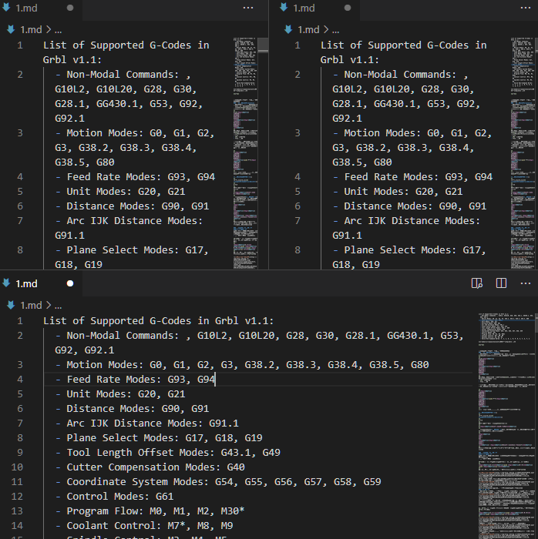
Task: Open More Actions menu in bottom editor group
Action: click(526, 283)
